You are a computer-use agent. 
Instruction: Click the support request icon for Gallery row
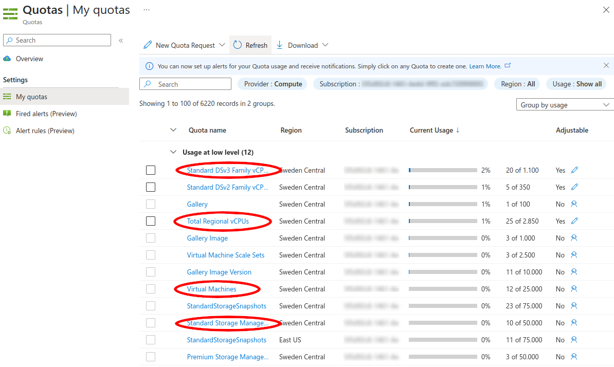574,204
